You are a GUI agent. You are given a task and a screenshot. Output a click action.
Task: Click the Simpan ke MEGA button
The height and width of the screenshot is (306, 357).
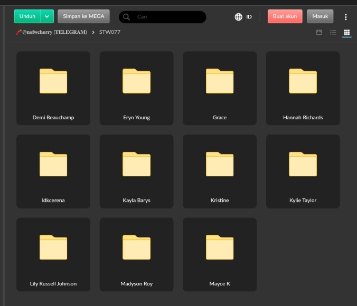click(x=83, y=16)
